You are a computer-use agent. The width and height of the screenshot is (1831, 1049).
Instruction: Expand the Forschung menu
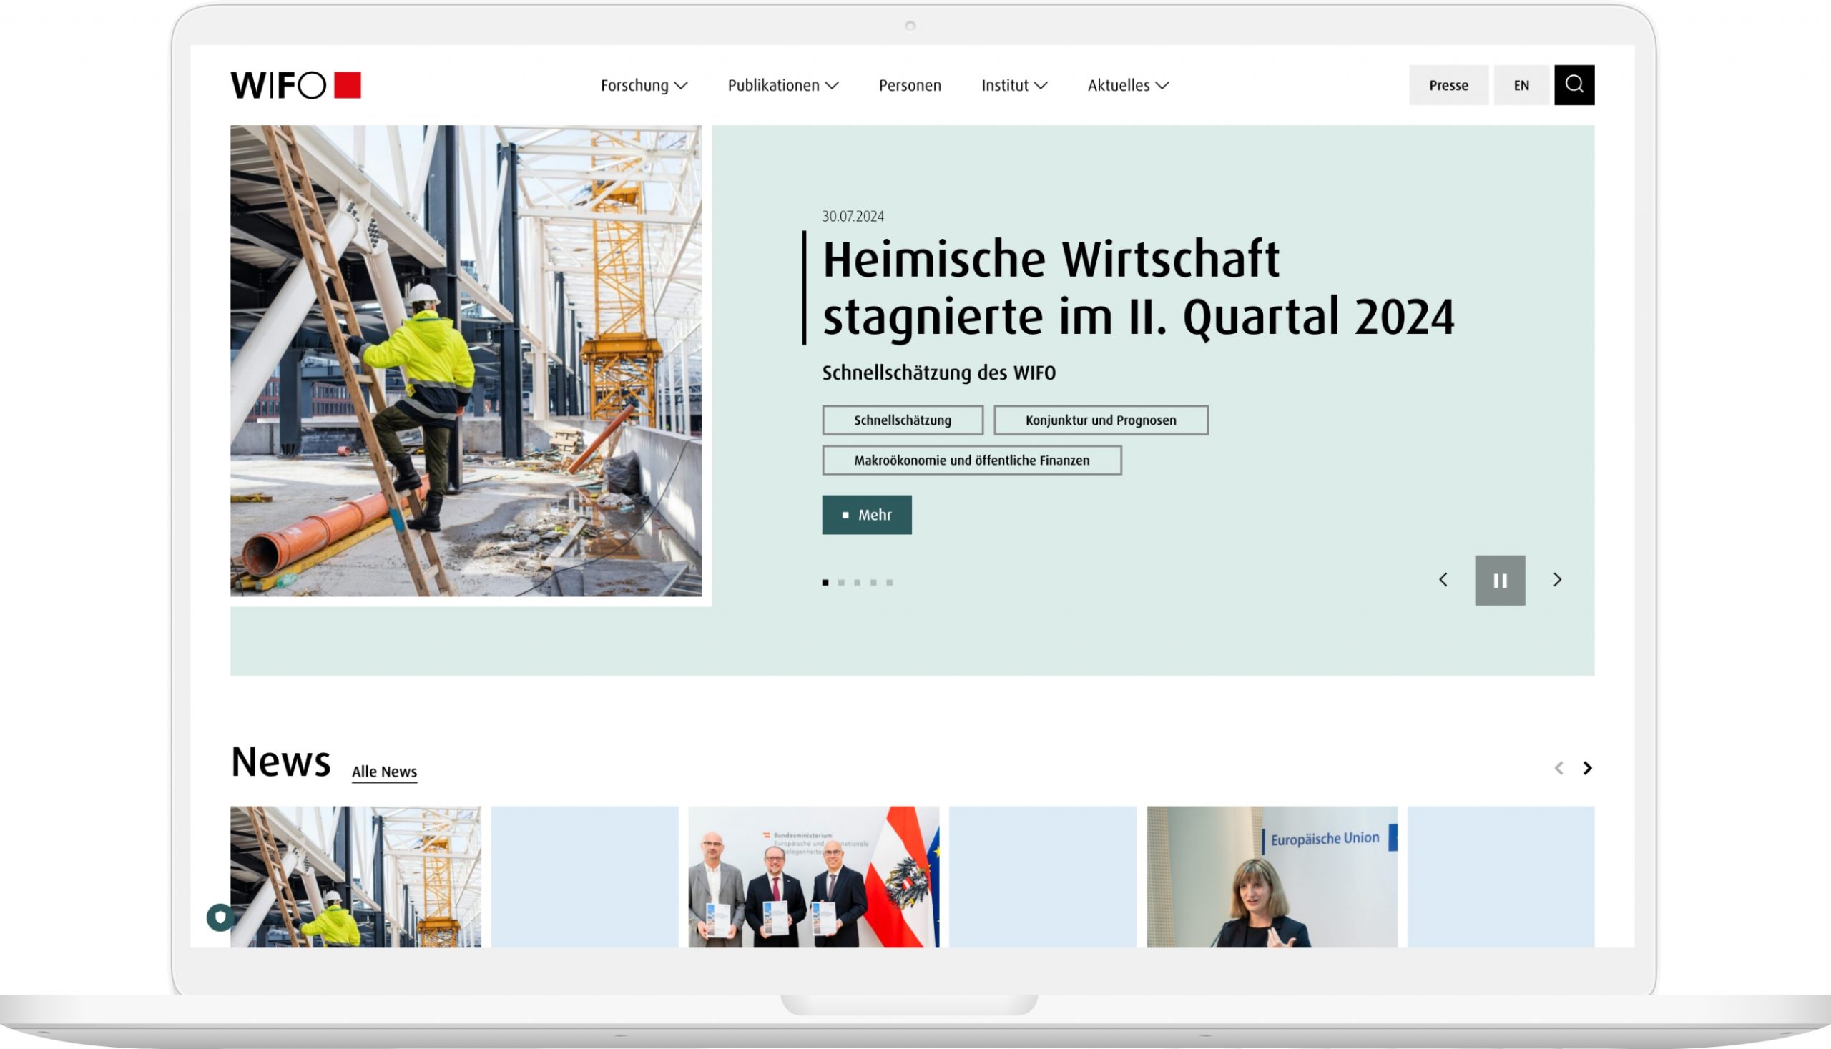point(644,85)
